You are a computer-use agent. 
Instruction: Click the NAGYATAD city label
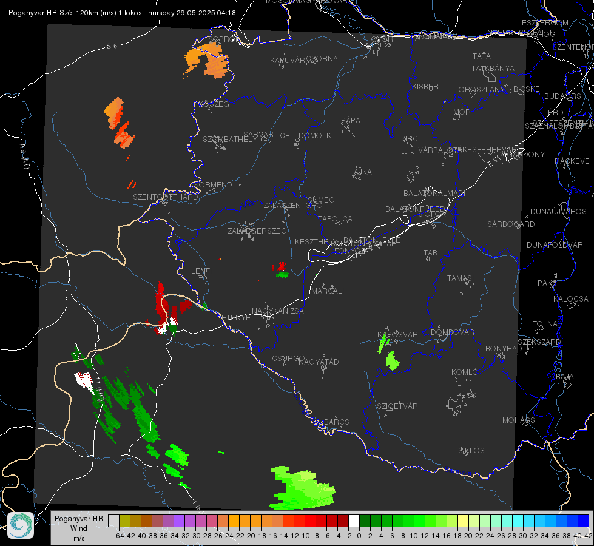pos(319,362)
